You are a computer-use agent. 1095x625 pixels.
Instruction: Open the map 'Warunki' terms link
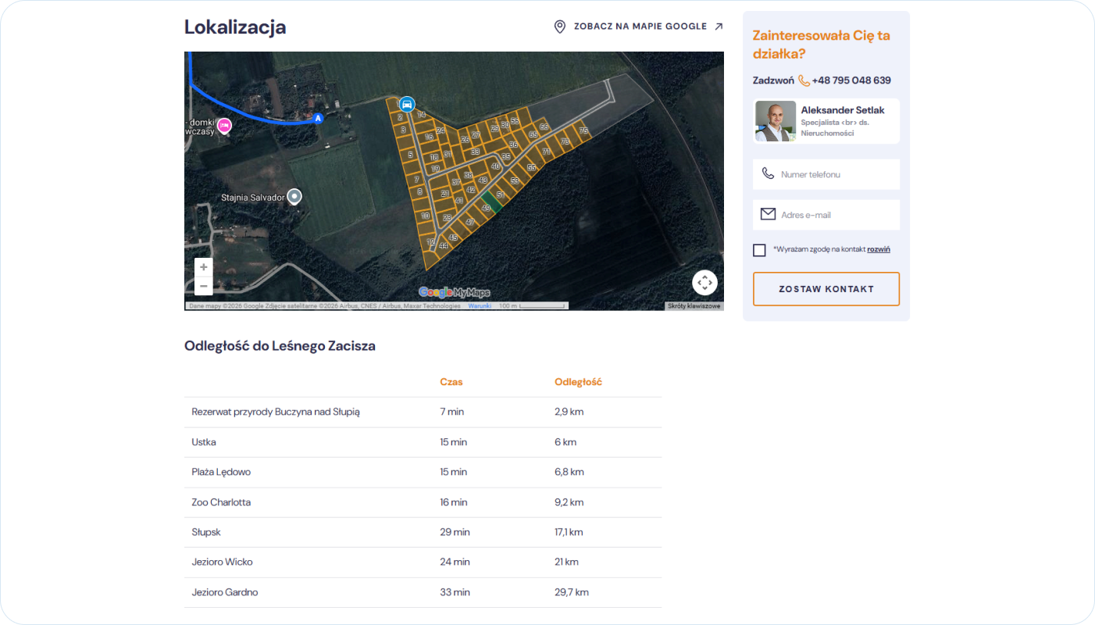(x=479, y=306)
